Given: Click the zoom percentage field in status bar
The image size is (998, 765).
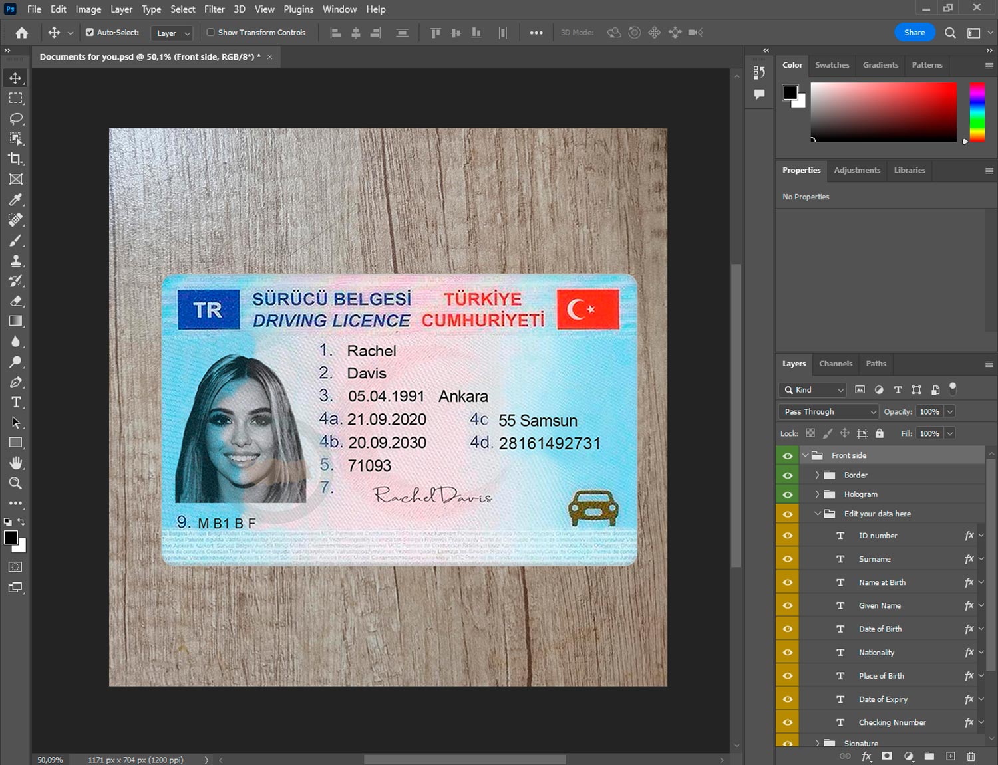Looking at the screenshot, I should pos(51,760).
